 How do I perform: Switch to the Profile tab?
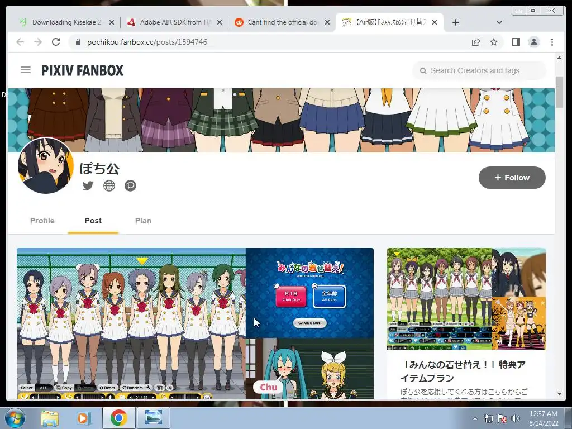click(x=42, y=221)
